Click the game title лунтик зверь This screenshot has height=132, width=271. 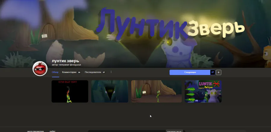(65, 61)
